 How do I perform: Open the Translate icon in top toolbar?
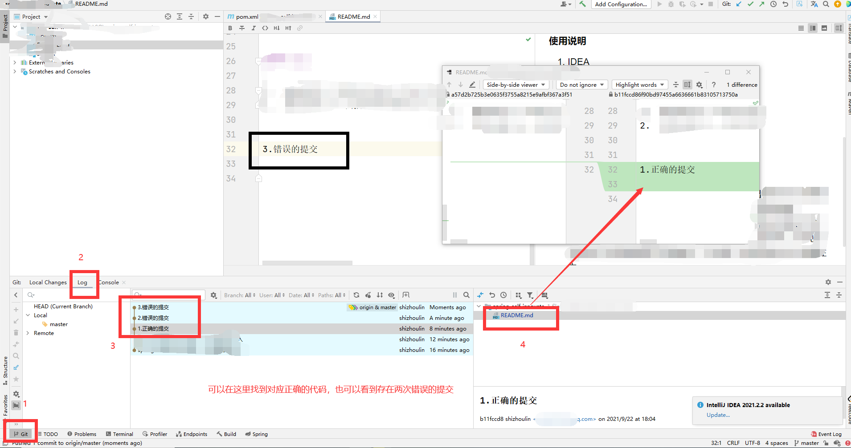[x=814, y=4]
